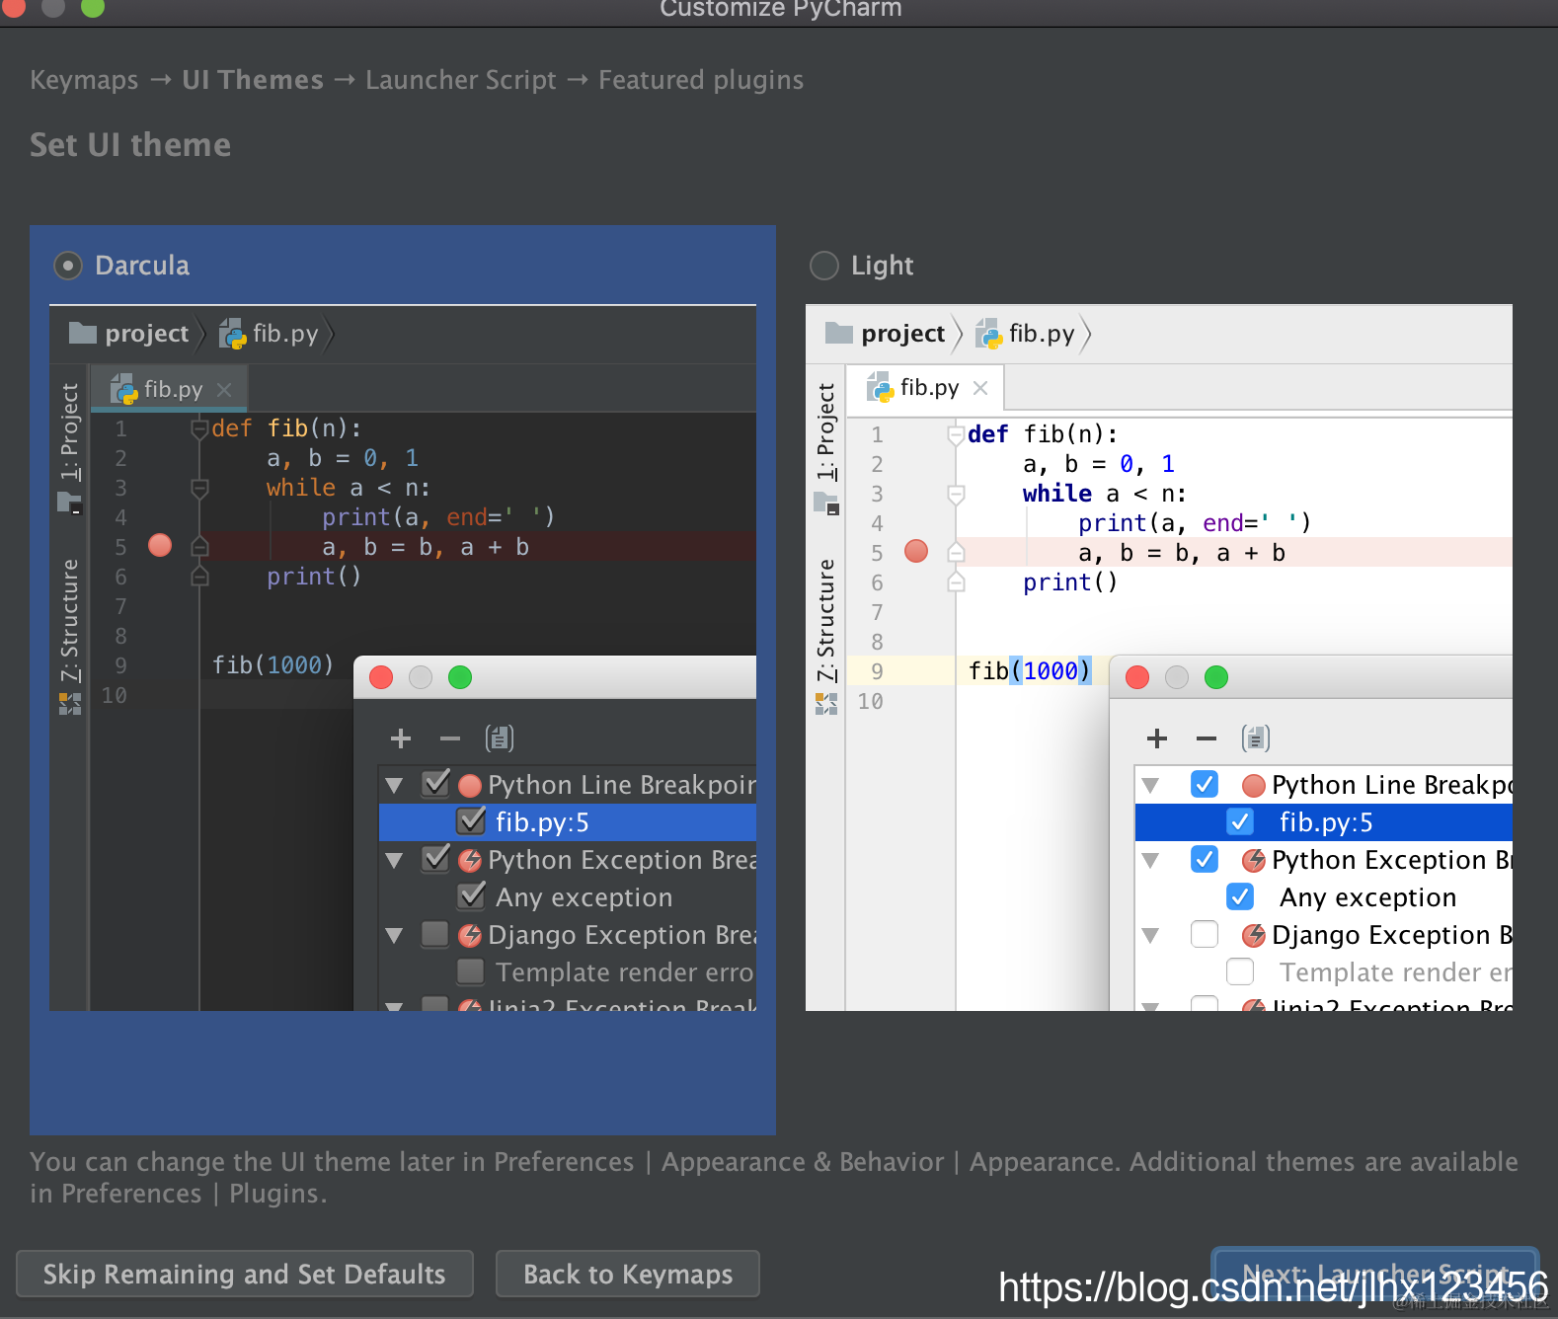Viewport: 1558px width, 1319px height.
Task: Open the UI Themes step in breadcrumb
Action: [253, 80]
